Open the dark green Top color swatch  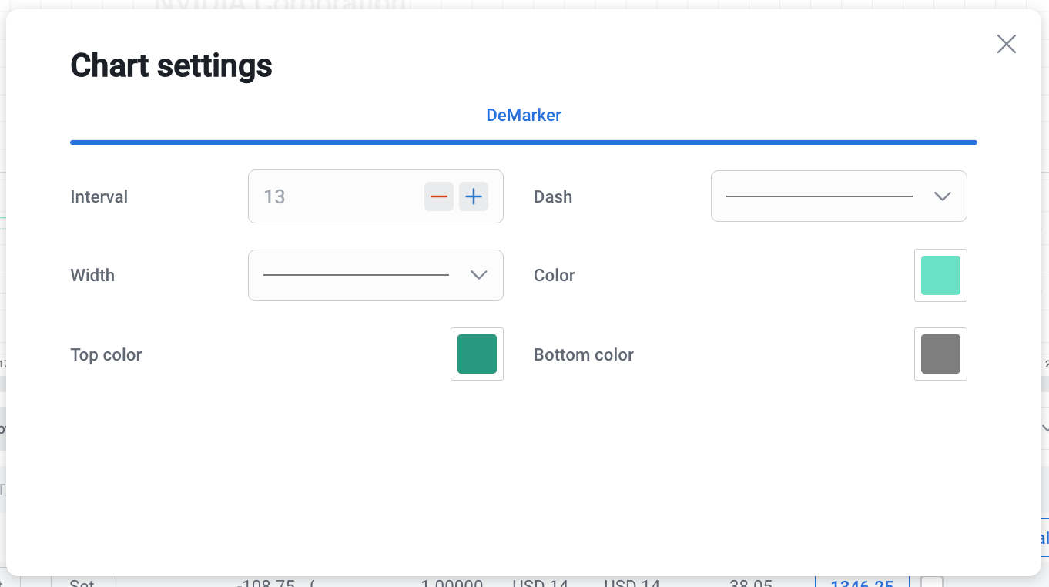pos(477,354)
